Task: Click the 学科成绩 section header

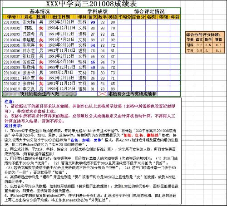Action: pyautogui.click(x=97, y=11)
